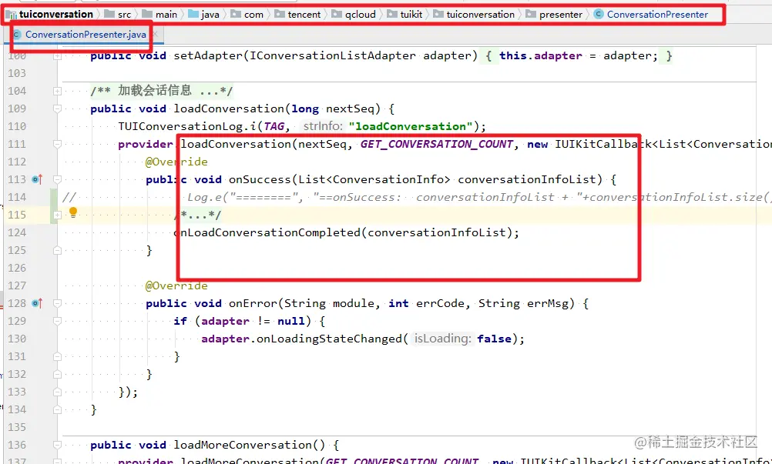Image resolution: width=772 pixels, height=464 pixels.
Task: Expand the folded doc comment on line 104
Action: point(57,91)
